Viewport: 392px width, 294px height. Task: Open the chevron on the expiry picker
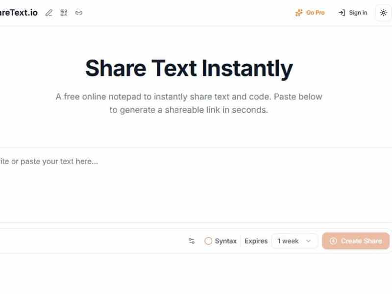[x=309, y=241]
